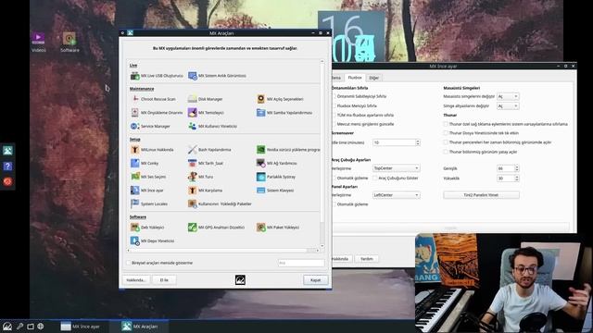Open Simge altyazılarını değiştir dropdown
The image size is (593, 333).
[x=508, y=106]
